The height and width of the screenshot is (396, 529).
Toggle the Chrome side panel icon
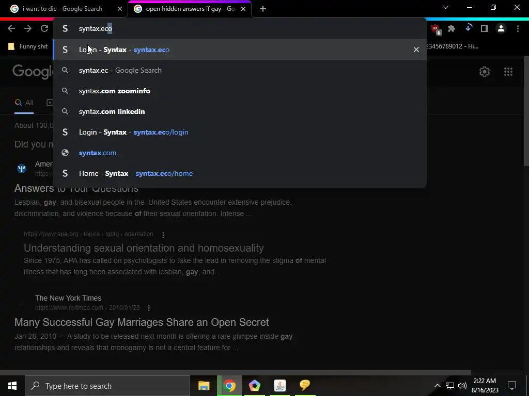tap(485, 29)
